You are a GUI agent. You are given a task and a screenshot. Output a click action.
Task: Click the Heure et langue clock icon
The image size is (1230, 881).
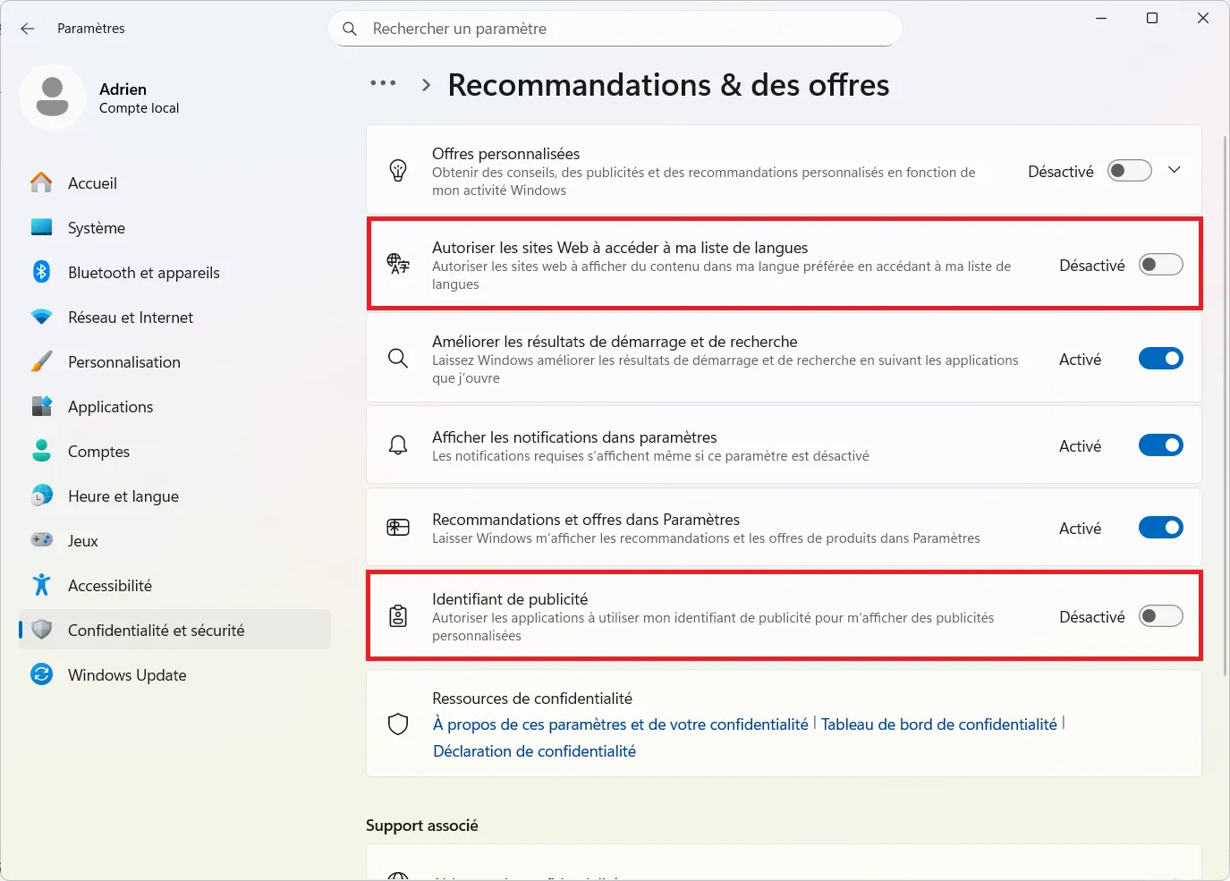click(41, 496)
